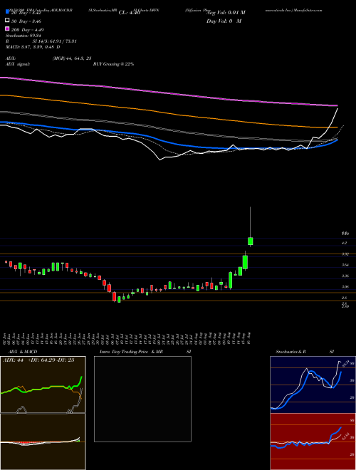Click the blue 20 Day legend swatch
This screenshot has width=356, height=470.
(x=7, y=12)
